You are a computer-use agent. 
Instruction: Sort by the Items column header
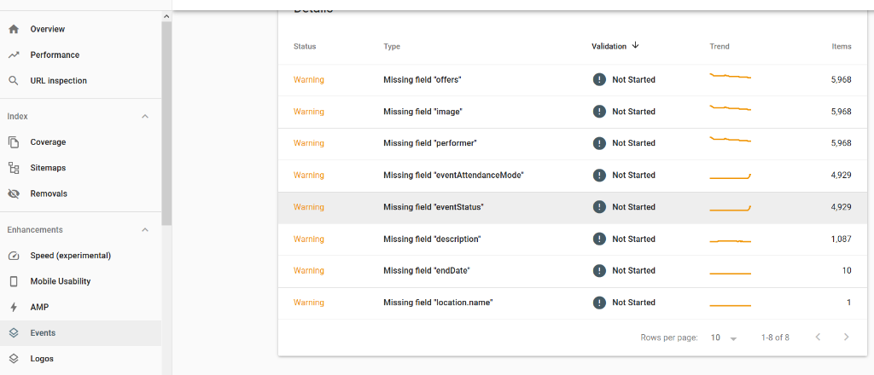click(841, 46)
